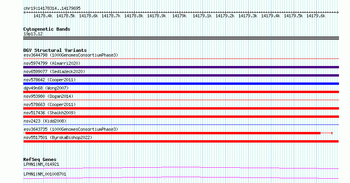Open the nsv578663 (Cooper2011) variant label

coord(50,104)
